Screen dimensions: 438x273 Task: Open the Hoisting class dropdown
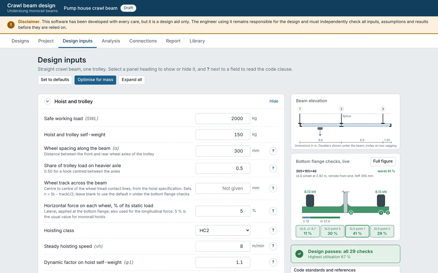pyautogui.click(x=223, y=230)
